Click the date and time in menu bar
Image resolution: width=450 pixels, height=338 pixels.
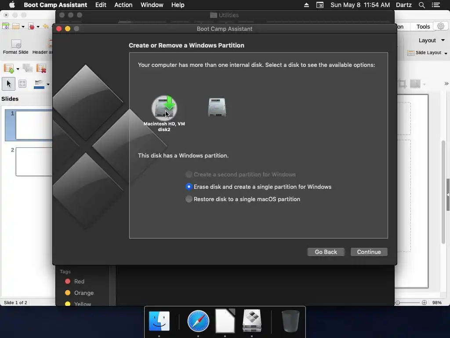tap(360, 5)
